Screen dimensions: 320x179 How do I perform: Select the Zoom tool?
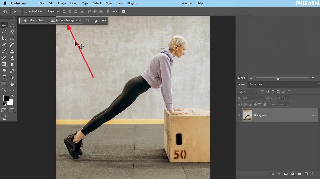[x=4, y=90]
